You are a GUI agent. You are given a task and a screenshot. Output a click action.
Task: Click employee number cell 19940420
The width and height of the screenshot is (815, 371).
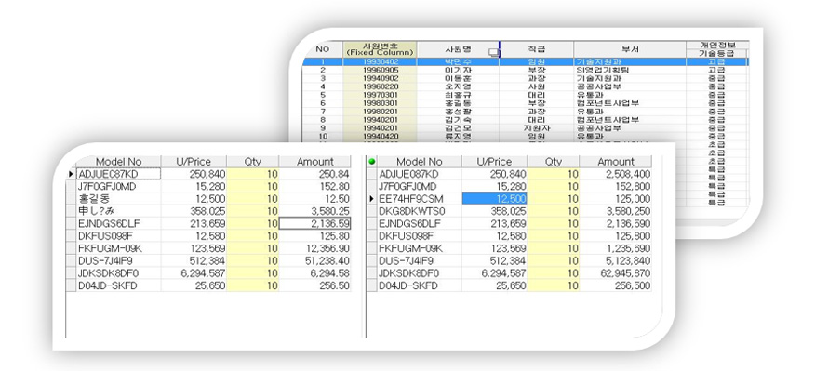[x=380, y=136]
